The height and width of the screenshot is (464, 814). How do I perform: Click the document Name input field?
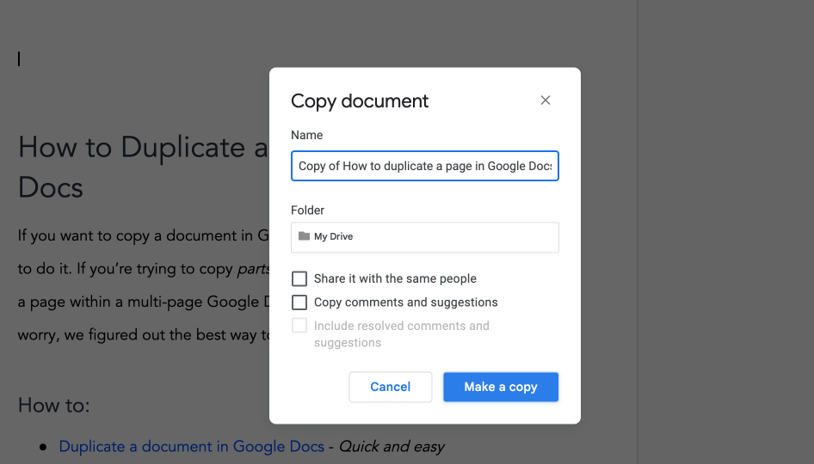coord(425,166)
